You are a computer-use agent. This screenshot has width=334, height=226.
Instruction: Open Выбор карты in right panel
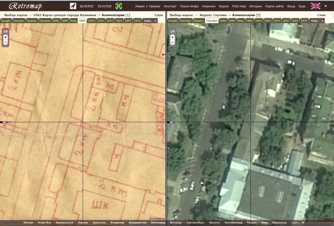coord(181,15)
